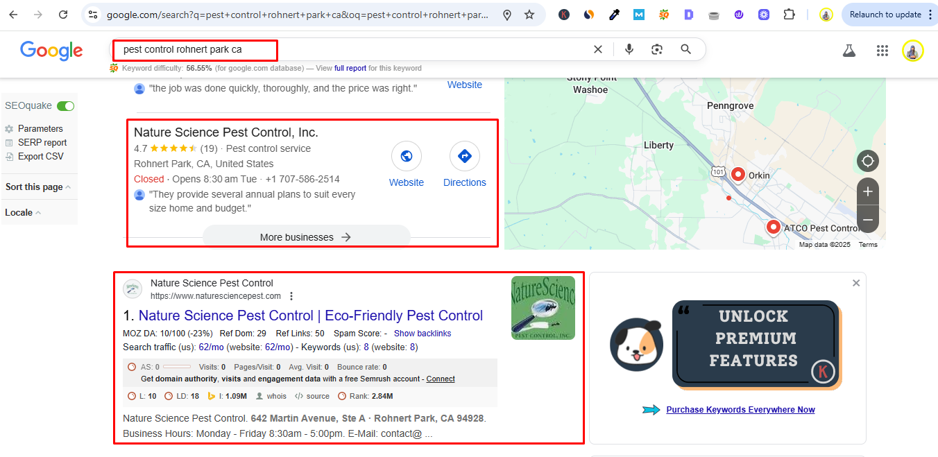Click the More businesses button
This screenshot has height=457, width=938.
(x=306, y=237)
